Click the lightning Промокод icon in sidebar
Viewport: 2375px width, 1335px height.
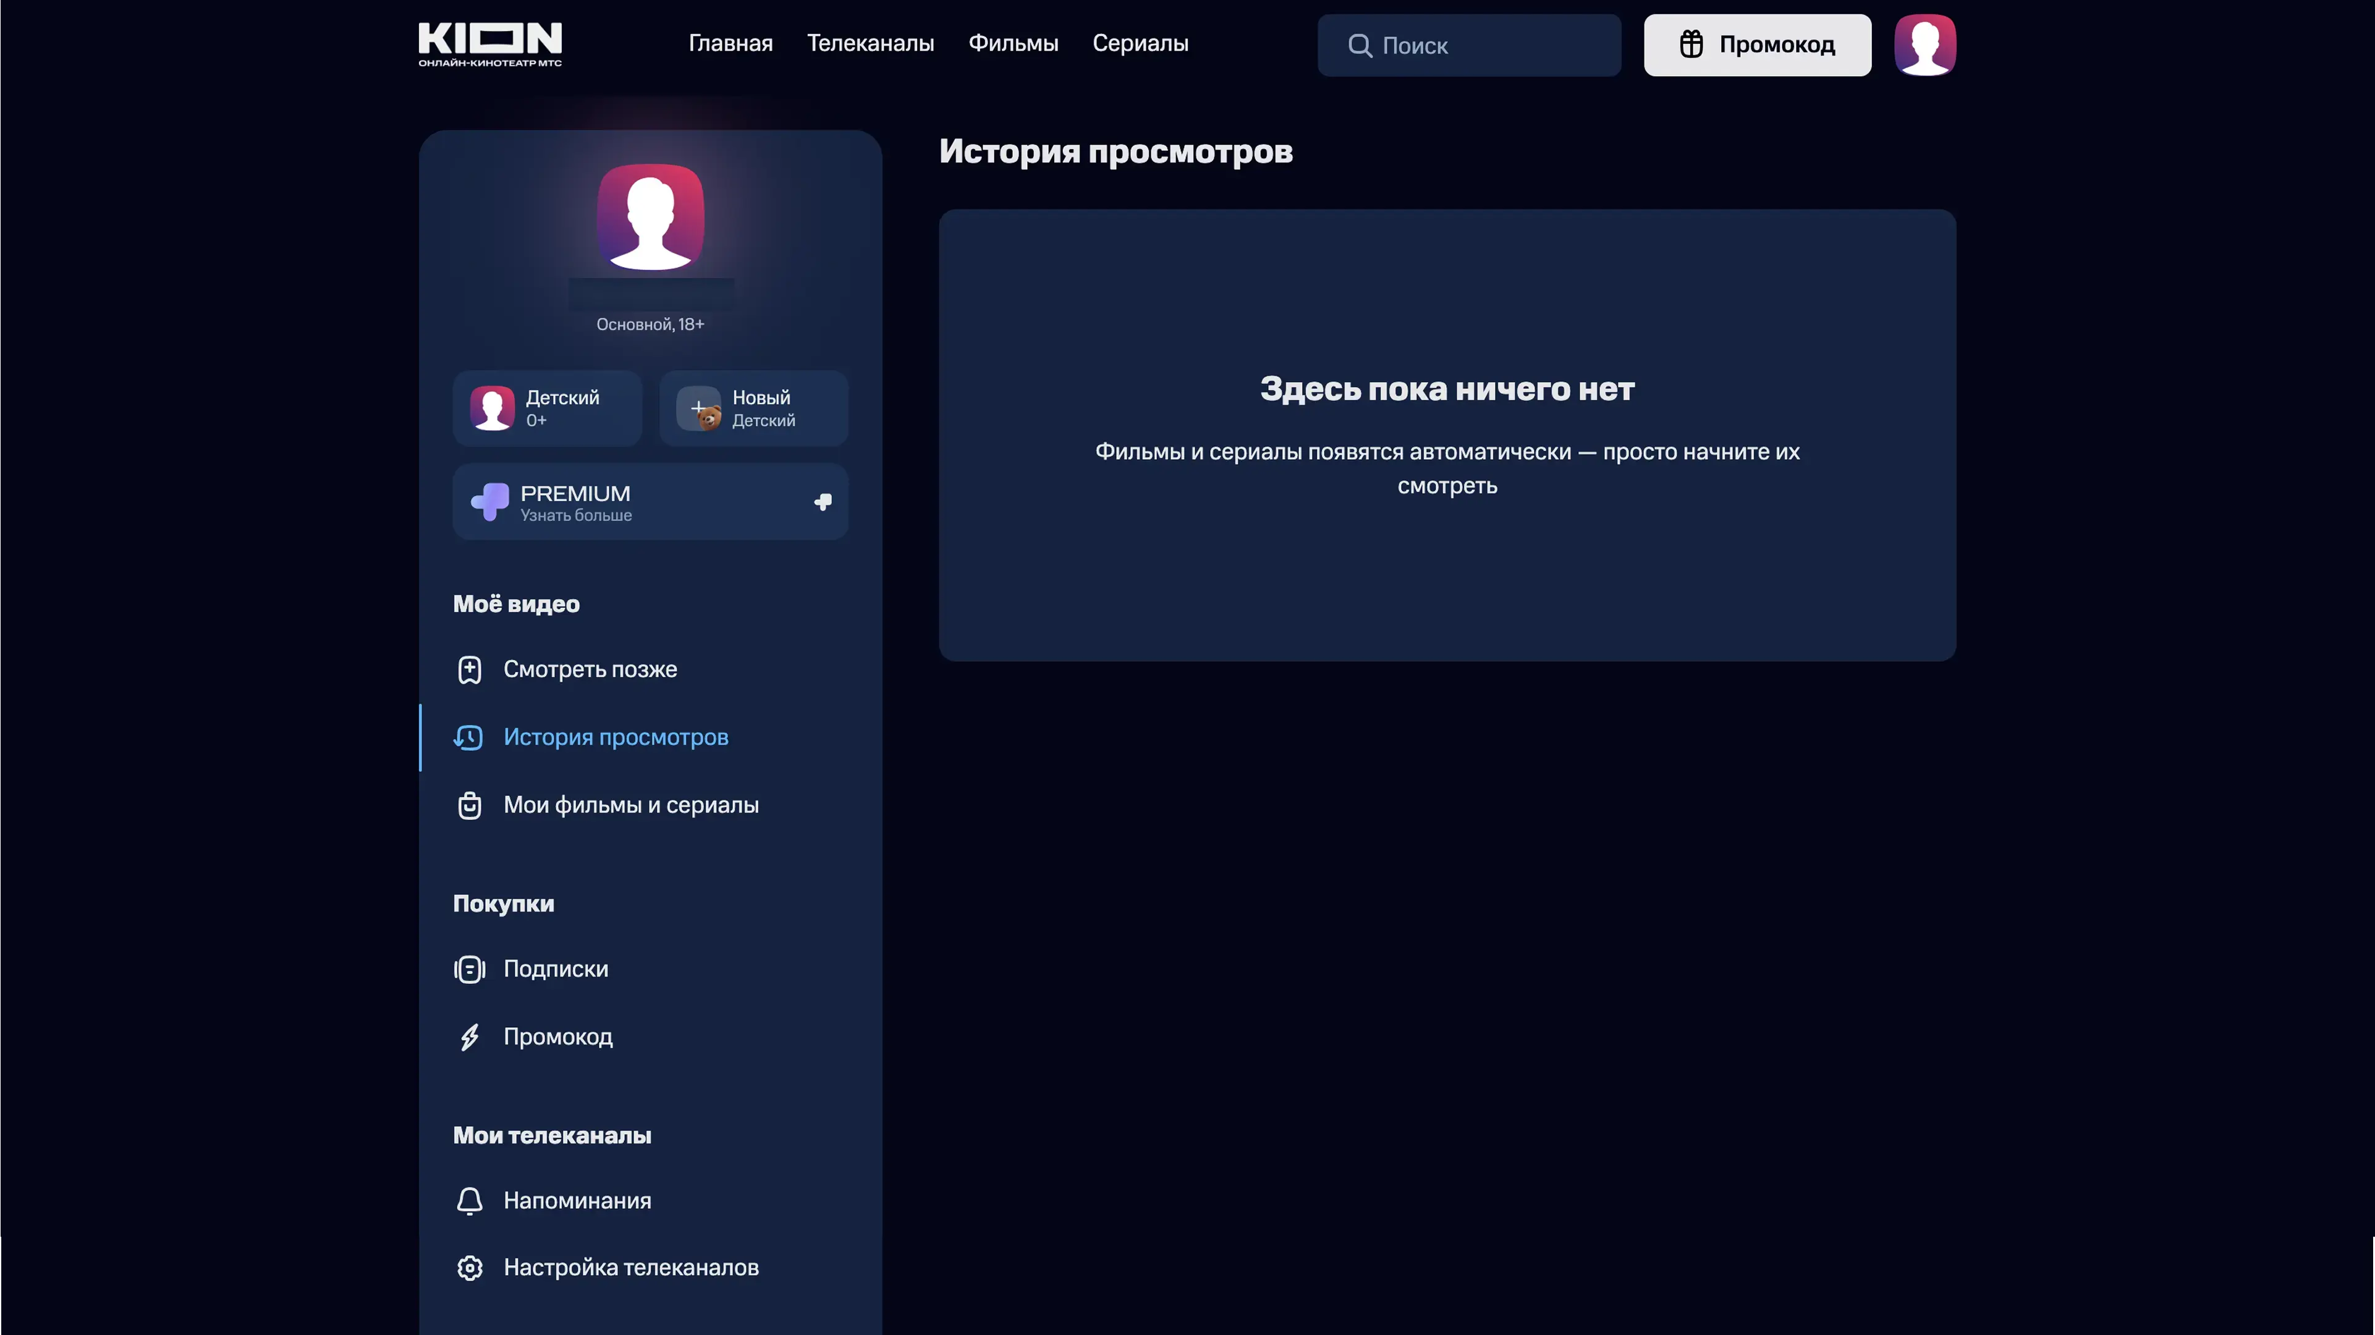[469, 1037]
